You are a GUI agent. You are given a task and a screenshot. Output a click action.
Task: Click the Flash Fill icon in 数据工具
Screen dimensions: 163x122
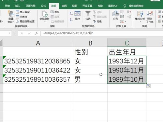(x=122, y=12)
